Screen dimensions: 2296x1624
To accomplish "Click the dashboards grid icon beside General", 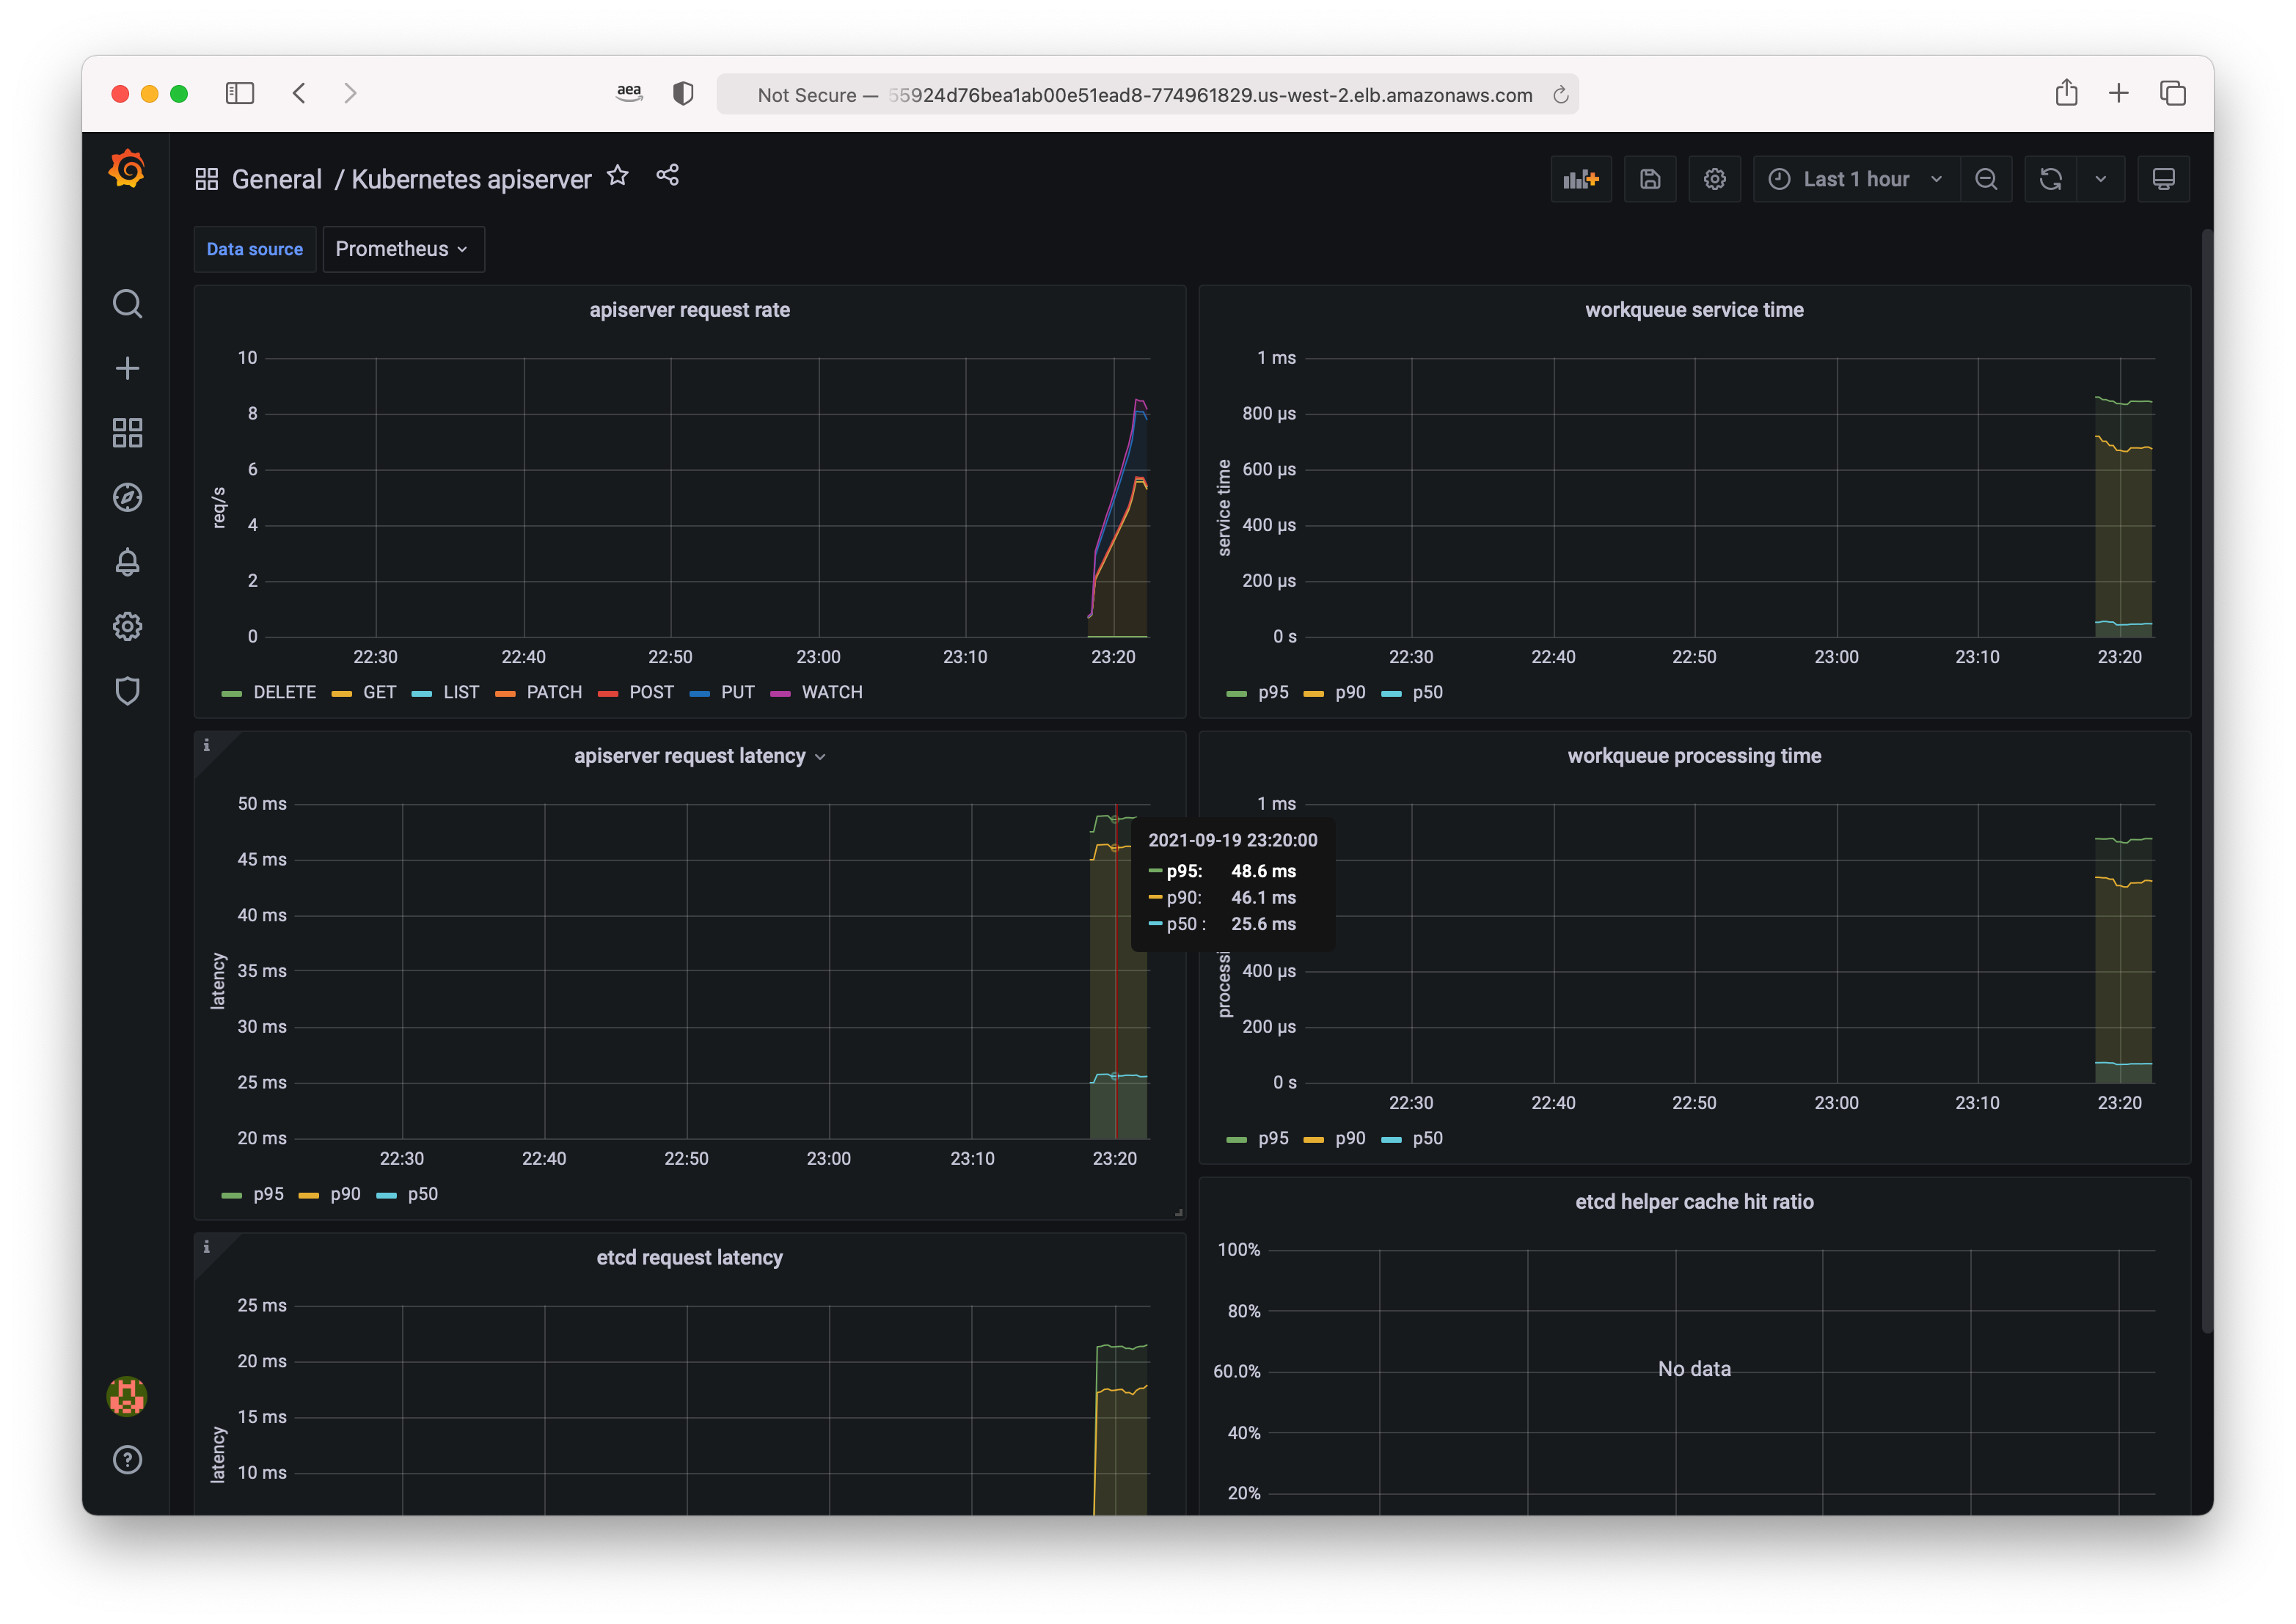I will pos(207,179).
